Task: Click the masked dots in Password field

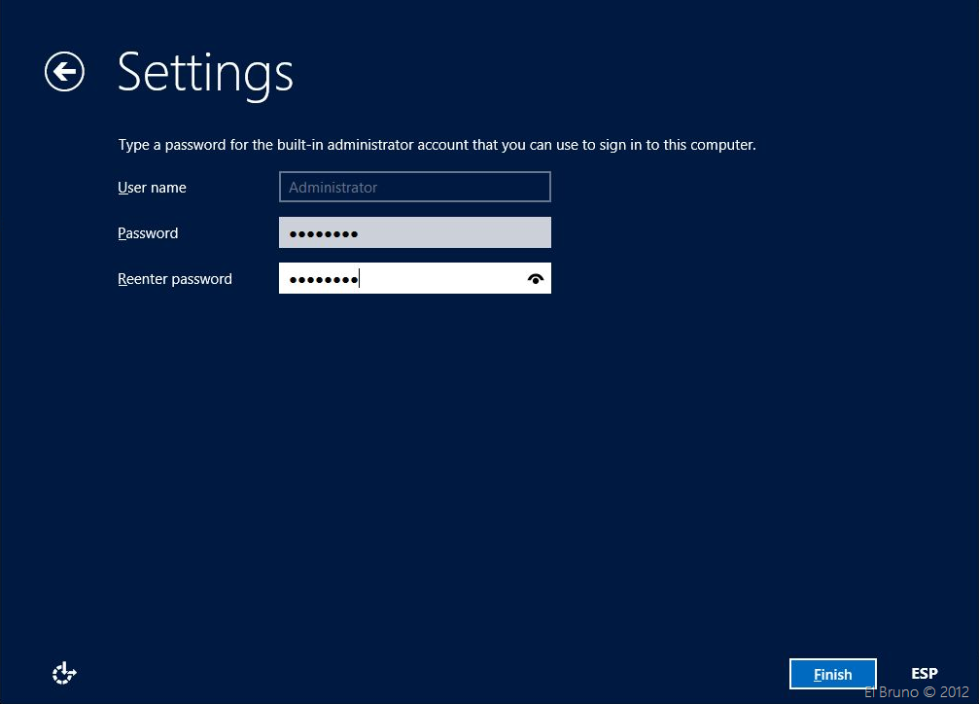Action: (x=324, y=234)
